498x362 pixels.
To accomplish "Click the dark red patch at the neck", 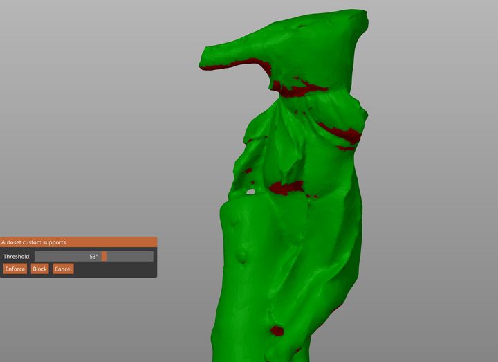I will [x=299, y=89].
